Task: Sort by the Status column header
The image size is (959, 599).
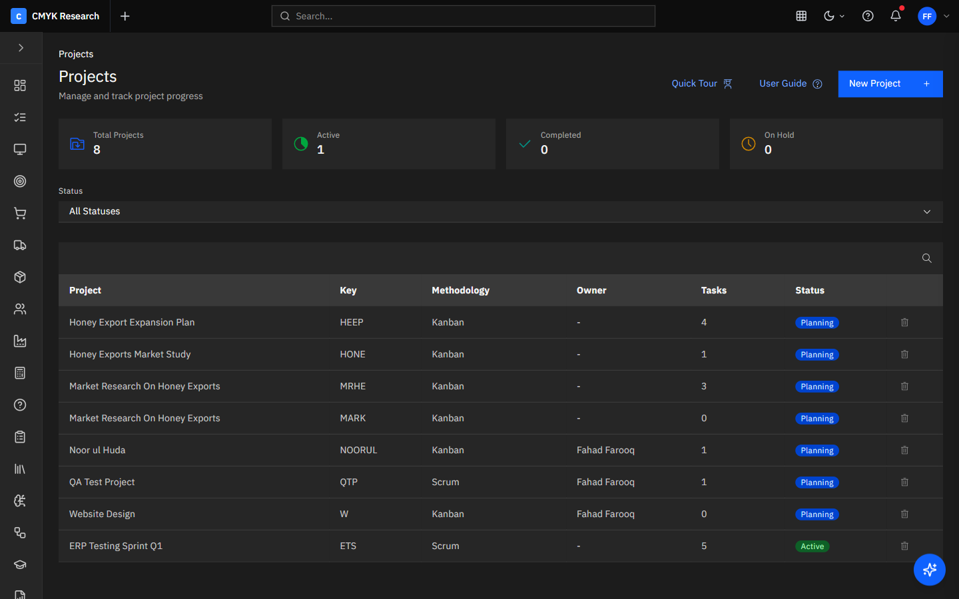Action: pyautogui.click(x=810, y=290)
